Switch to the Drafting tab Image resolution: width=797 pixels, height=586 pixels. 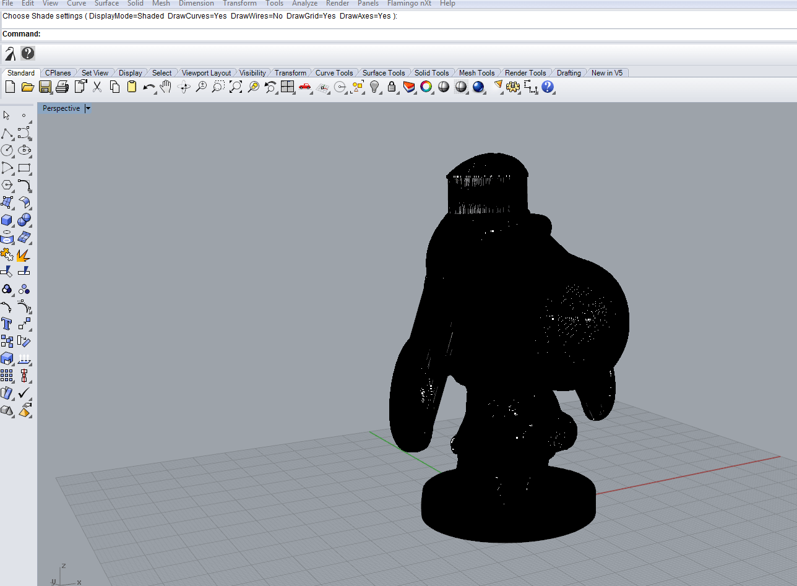[x=569, y=73]
